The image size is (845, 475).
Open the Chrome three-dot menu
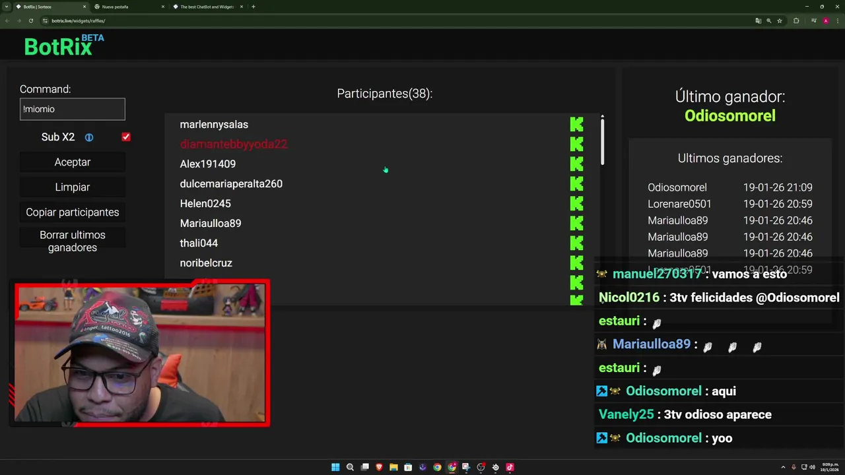(836, 20)
